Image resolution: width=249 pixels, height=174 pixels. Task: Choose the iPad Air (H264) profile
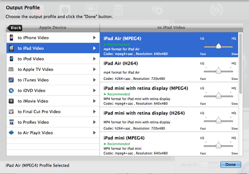(x=169, y=70)
